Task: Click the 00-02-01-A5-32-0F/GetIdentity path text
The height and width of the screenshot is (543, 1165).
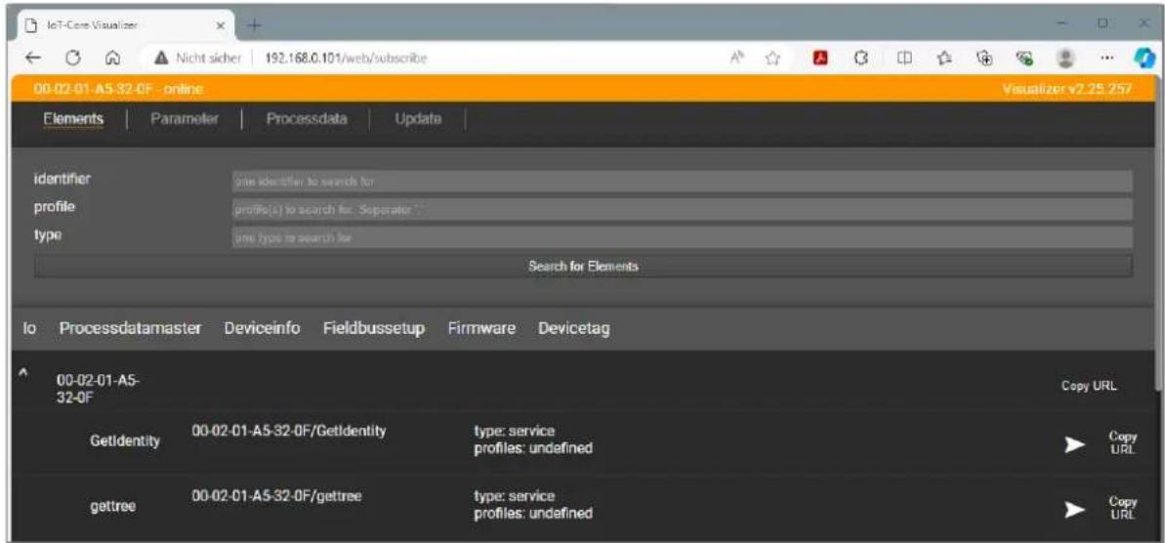Action: (x=288, y=430)
